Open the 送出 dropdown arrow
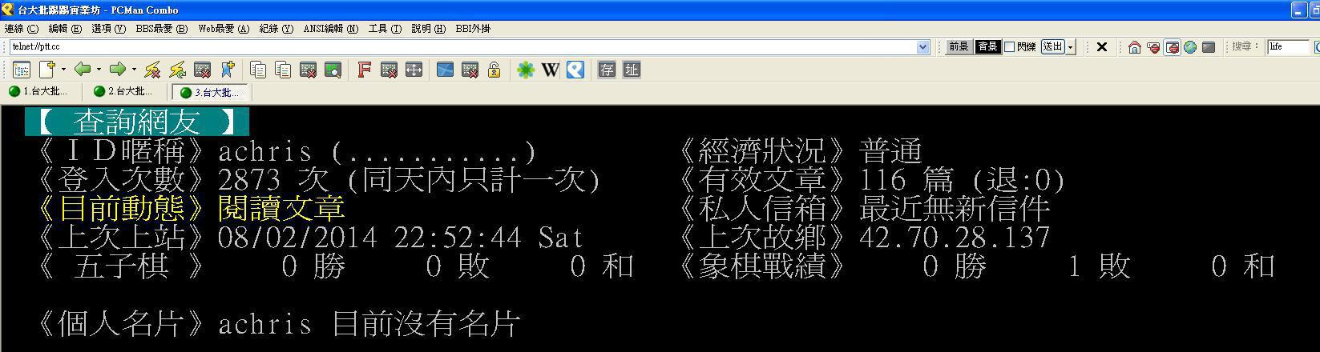Viewport: 1320px width, 352px height. (x=1071, y=47)
